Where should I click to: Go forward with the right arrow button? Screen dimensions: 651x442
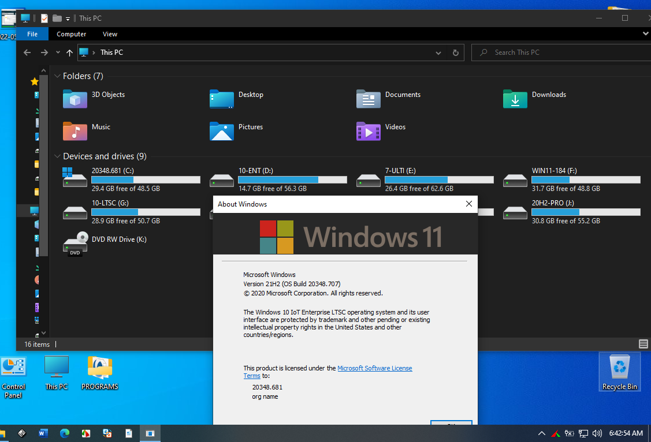[44, 53]
